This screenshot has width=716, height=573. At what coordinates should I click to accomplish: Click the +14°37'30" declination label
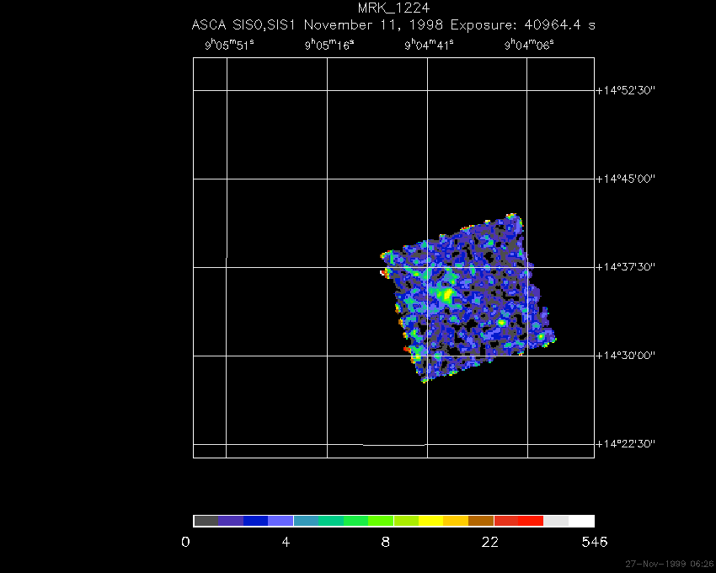pyautogui.click(x=626, y=267)
